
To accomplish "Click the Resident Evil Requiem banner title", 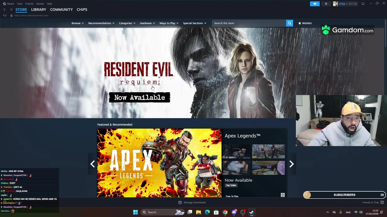I will pyautogui.click(x=138, y=74).
